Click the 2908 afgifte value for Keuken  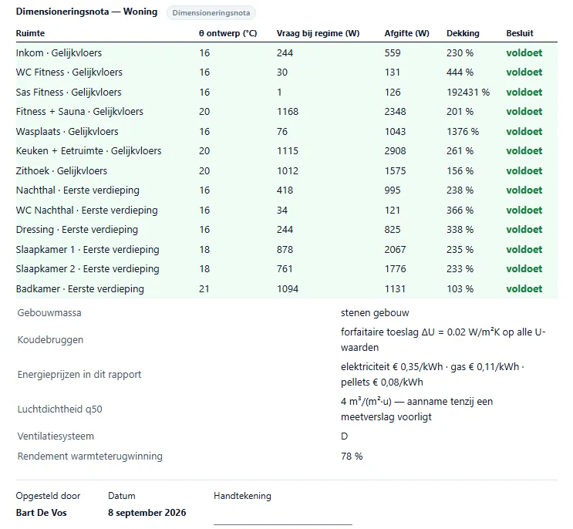click(x=395, y=151)
